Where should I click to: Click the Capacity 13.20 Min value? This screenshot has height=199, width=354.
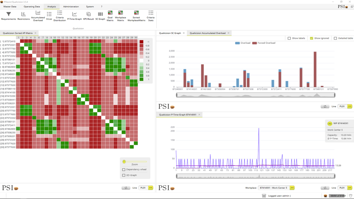(346, 135)
